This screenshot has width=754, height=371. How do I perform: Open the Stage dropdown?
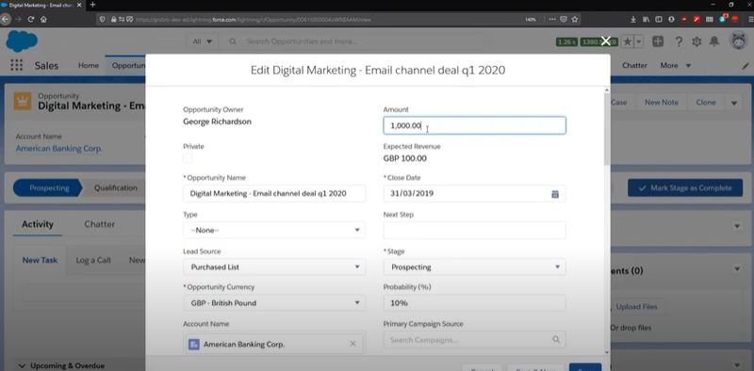pos(474,266)
